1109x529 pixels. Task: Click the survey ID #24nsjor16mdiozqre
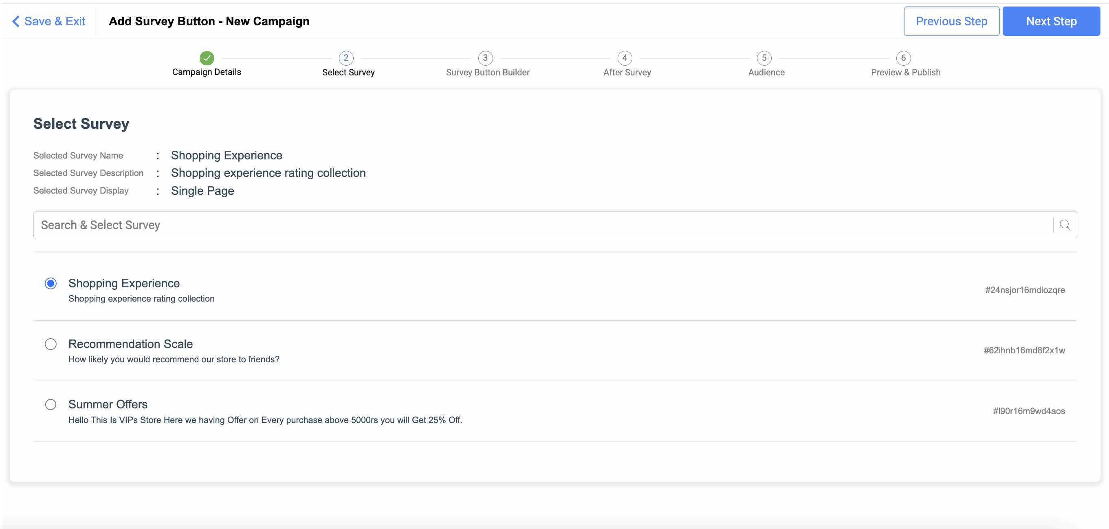point(1025,289)
